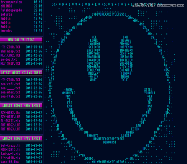Download the AZK-AT02.lha mag
This screenshot has width=187, height=164.
pos(10,113)
